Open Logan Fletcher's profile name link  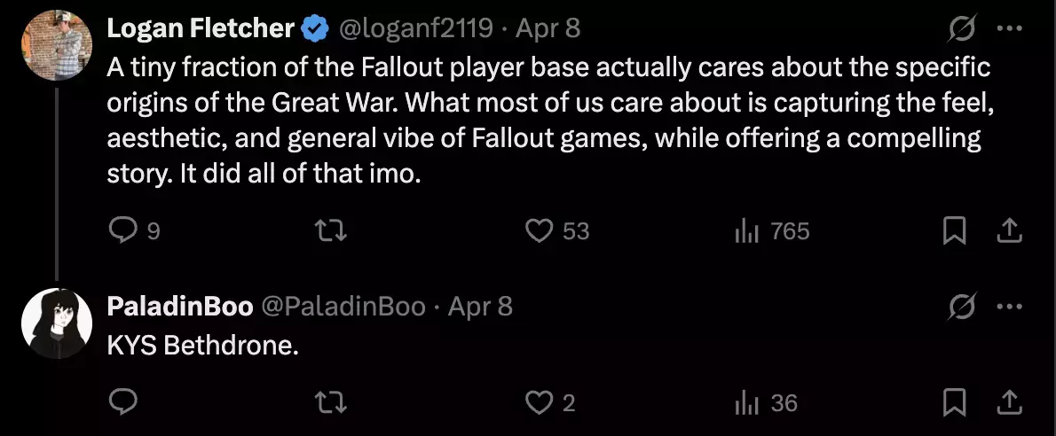tap(201, 28)
